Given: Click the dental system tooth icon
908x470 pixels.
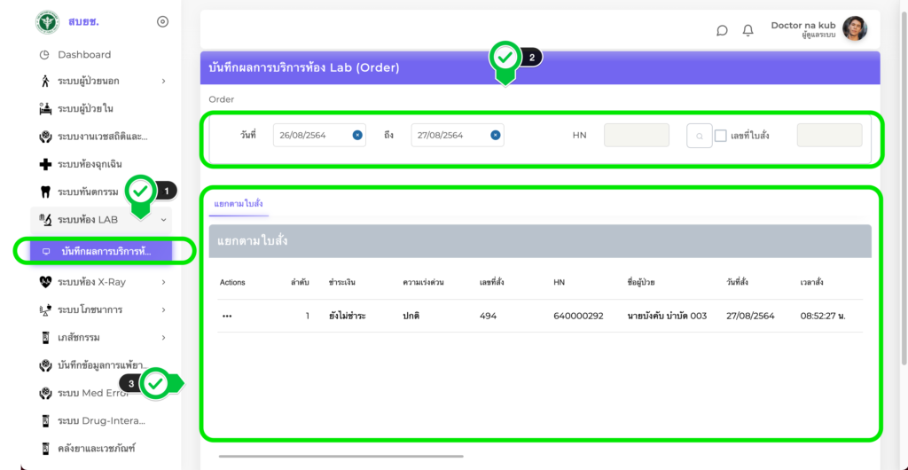Looking at the screenshot, I should point(45,192).
